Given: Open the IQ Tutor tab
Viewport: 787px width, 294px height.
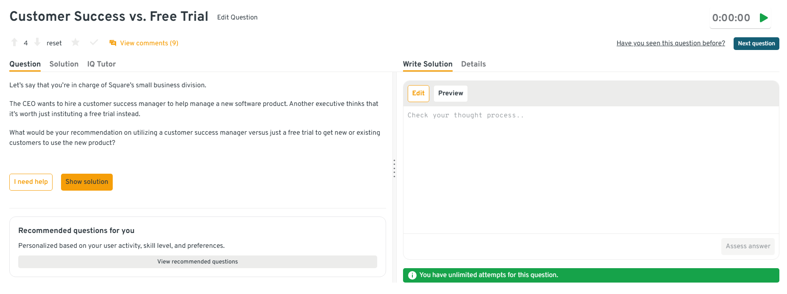Looking at the screenshot, I should pyautogui.click(x=101, y=64).
